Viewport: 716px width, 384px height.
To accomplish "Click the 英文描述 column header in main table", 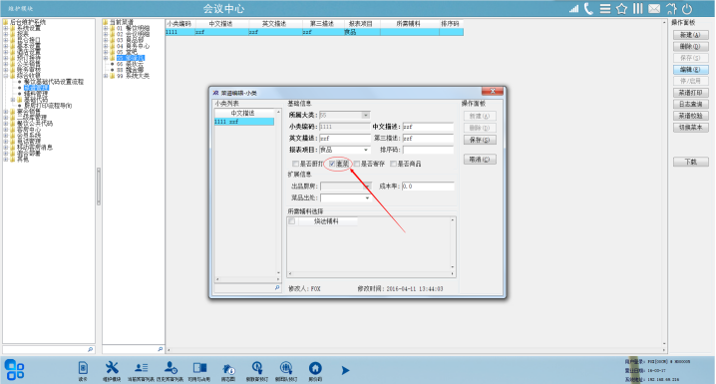I will tap(275, 24).
